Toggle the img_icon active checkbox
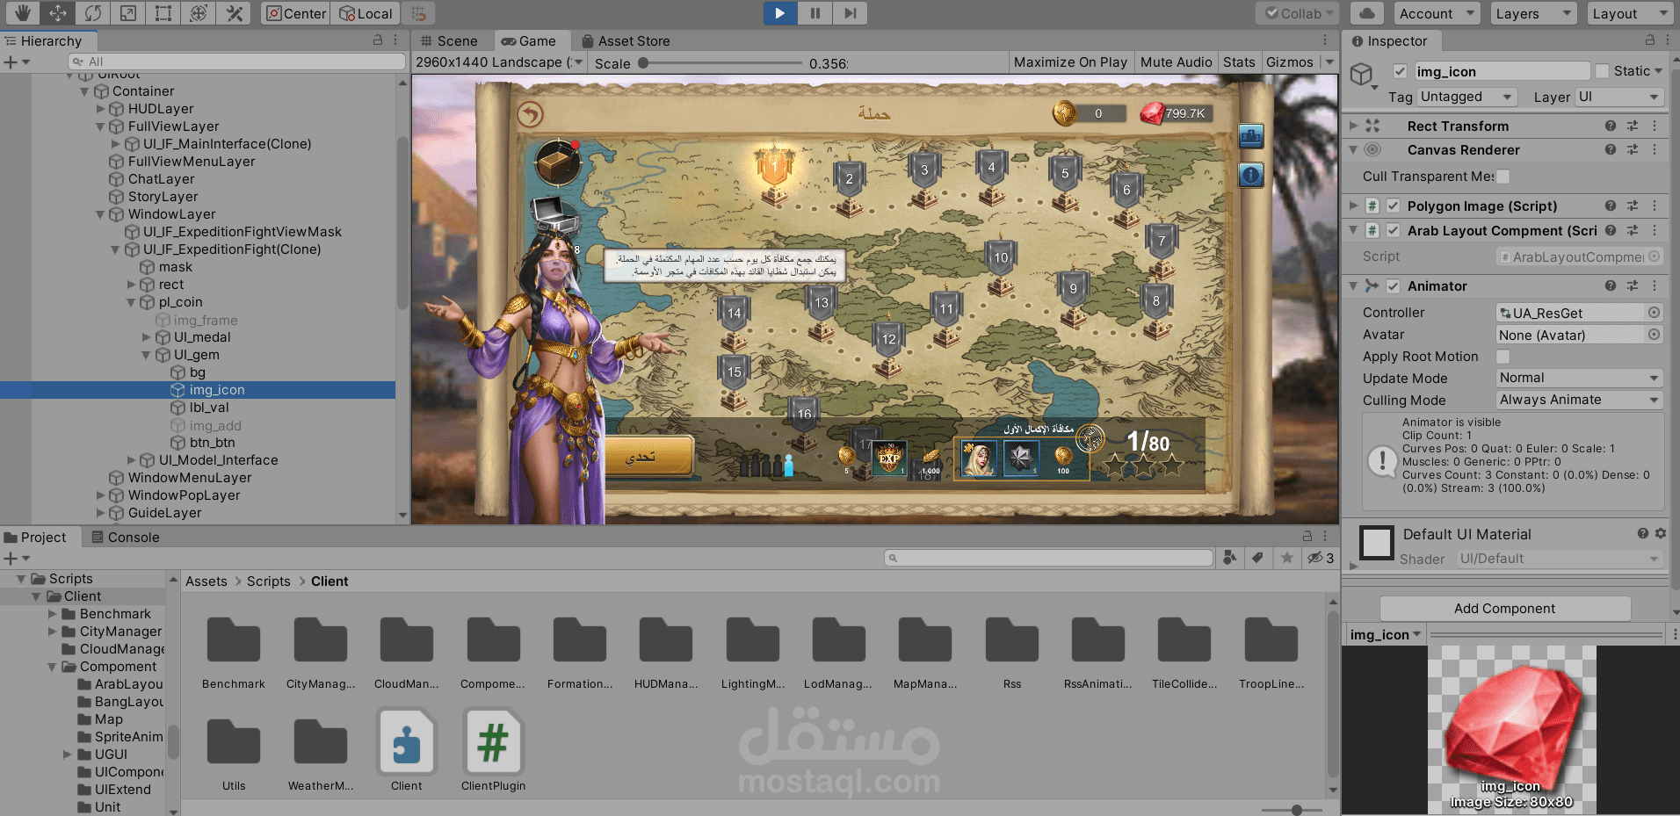The width and height of the screenshot is (1680, 816). click(x=1400, y=71)
